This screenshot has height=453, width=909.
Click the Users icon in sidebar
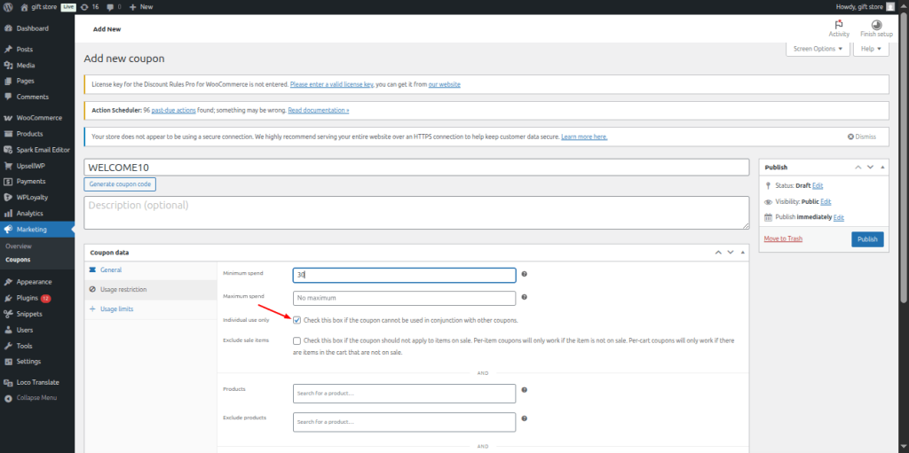(x=8, y=330)
